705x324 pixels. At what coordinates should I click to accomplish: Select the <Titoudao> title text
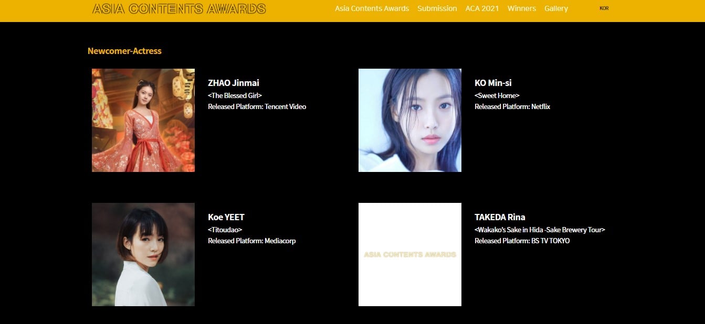(x=225, y=230)
